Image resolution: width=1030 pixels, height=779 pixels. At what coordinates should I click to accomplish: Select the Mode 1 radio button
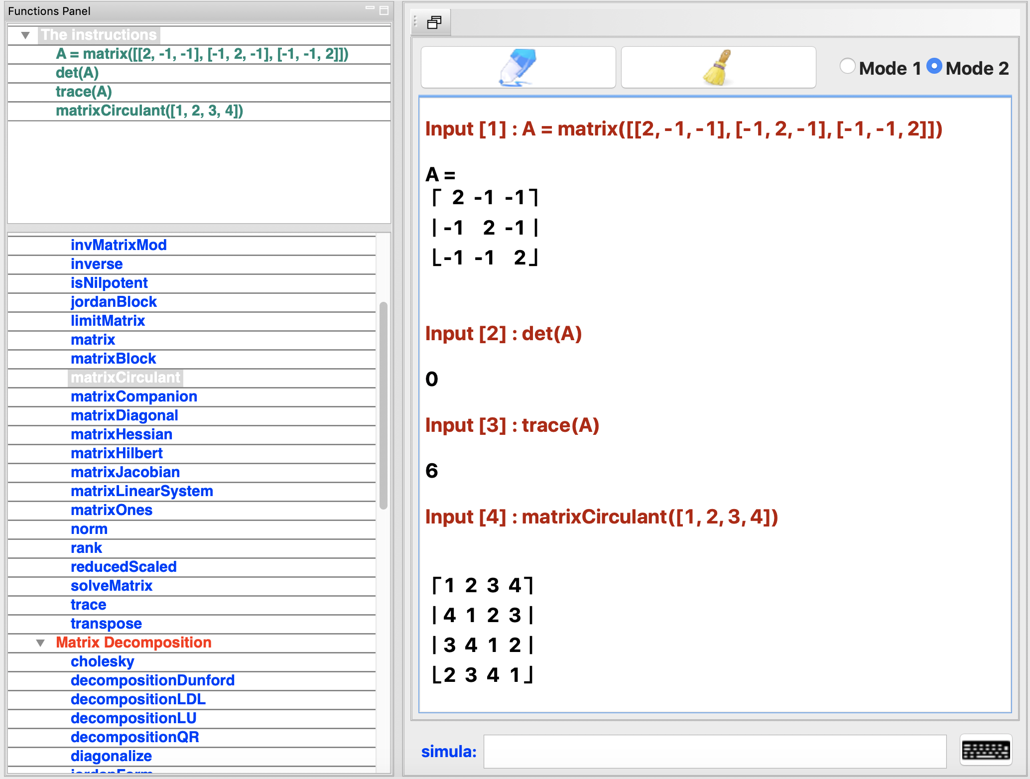click(847, 67)
